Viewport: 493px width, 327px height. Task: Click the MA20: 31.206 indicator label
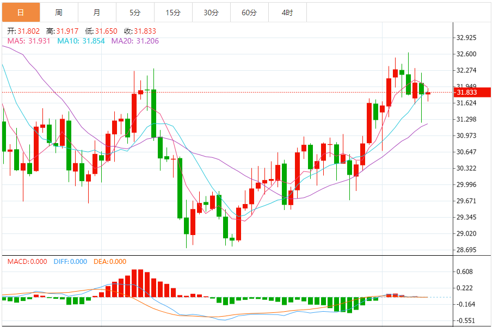click(135, 41)
